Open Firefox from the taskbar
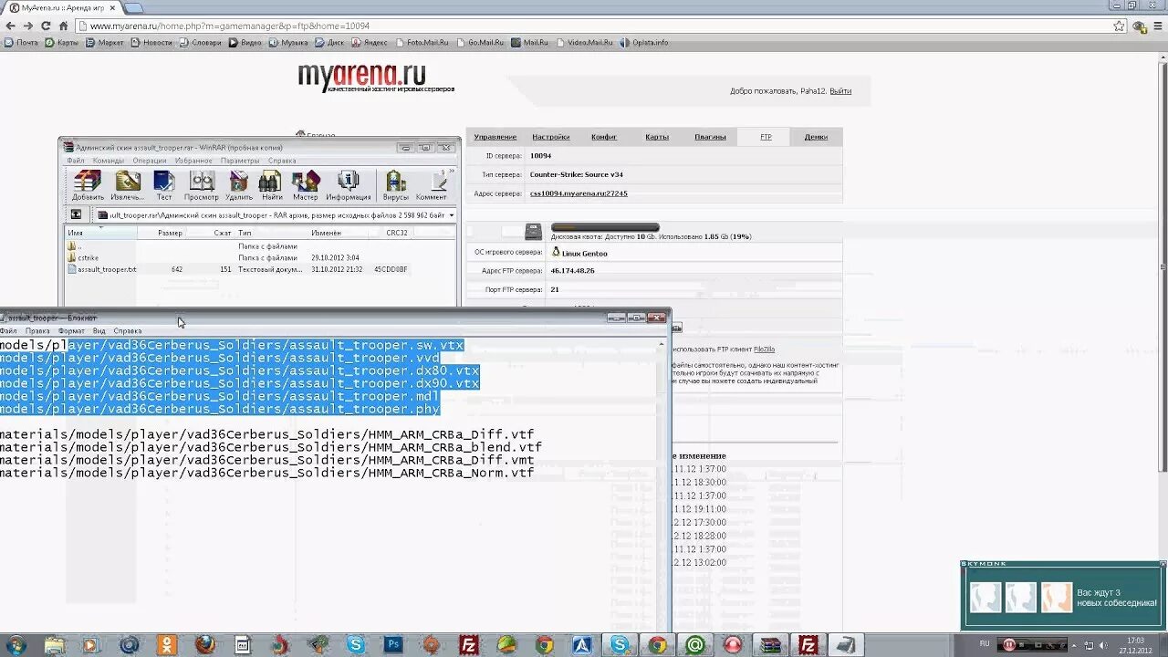 [x=204, y=645]
